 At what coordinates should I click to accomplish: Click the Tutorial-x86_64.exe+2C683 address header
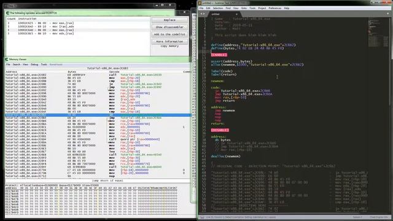click(107, 68)
